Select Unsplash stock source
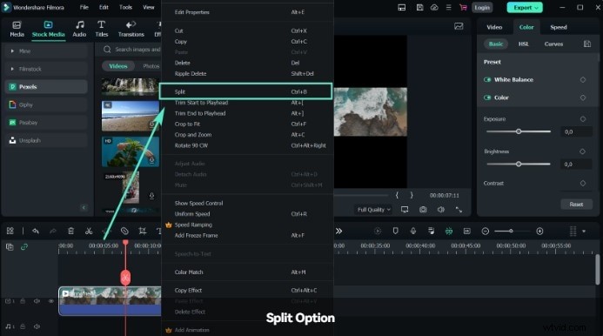Screen dimensions: 603x336 tap(46, 140)
